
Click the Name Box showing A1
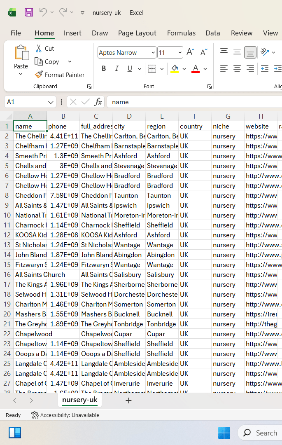pyautogui.click(x=30, y=102)
